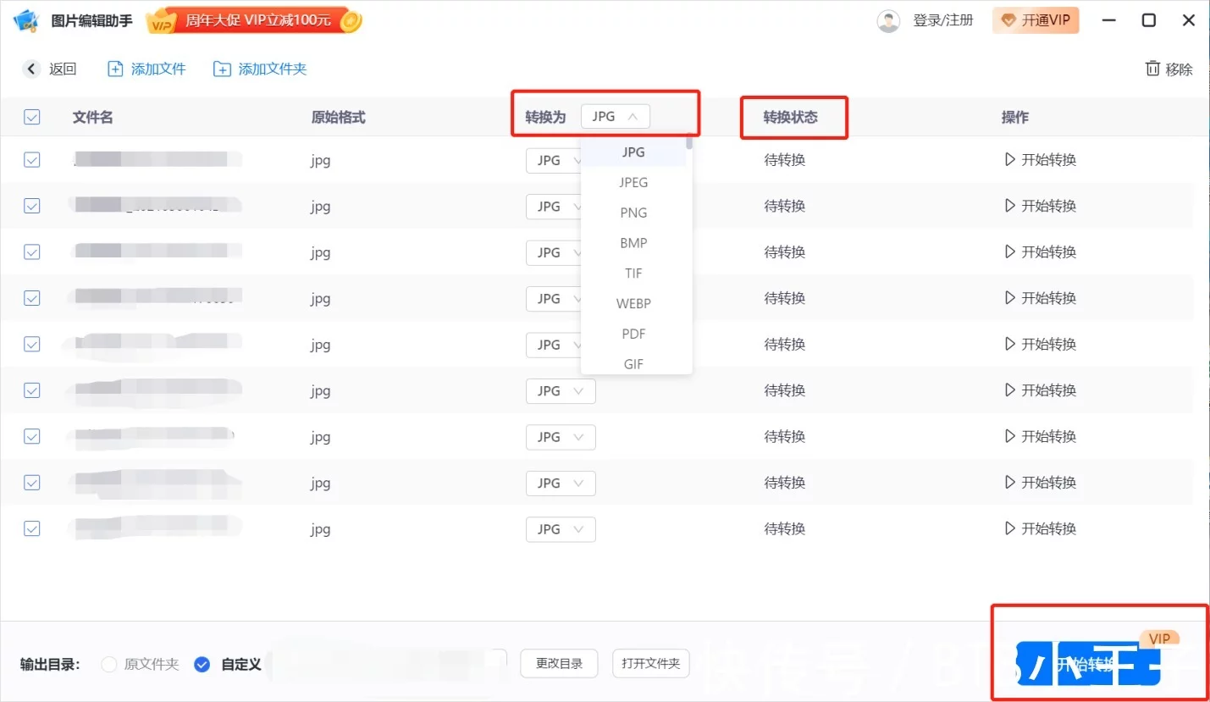Click the first row 待转换 status
1210x702 pixels.
click(785, 159)
